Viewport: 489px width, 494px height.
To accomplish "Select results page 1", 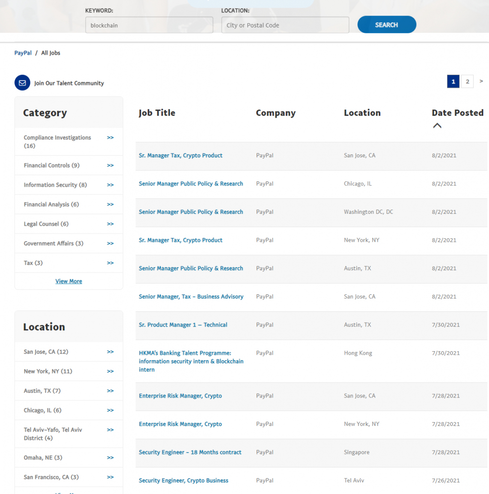I will tap(453, 82).
